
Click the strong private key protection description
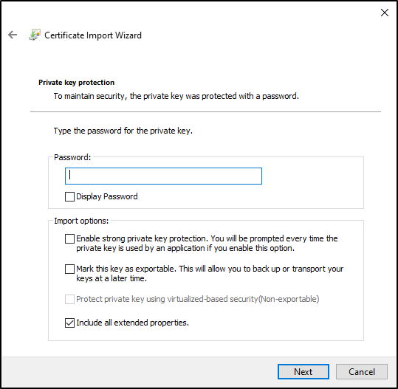tap(207, 244)
